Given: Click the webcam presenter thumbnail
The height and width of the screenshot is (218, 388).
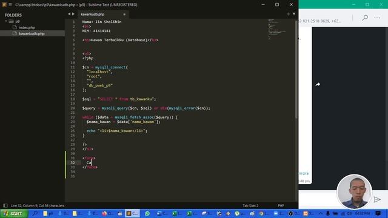Looking at the screenshot, I should [354, 191].
